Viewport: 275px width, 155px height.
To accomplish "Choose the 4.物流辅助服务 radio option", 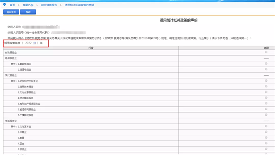I will 266,98.
